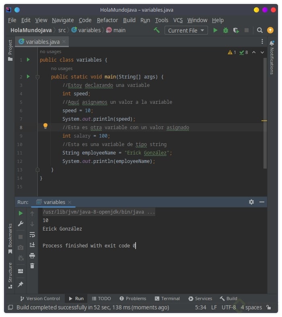Open Services tool window
The width and height of the screenshot is (282, 317).
coord(200,298)
